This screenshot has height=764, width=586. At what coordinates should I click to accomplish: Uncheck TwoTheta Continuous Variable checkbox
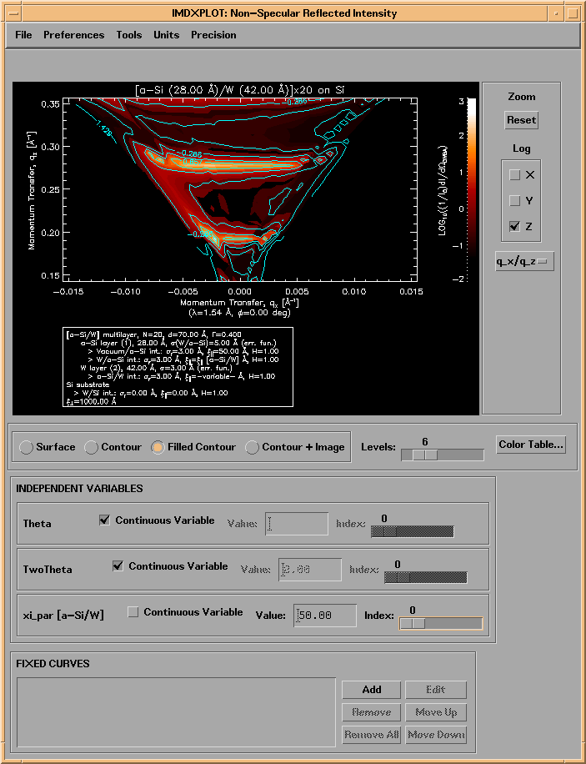[x=118, y=566]
